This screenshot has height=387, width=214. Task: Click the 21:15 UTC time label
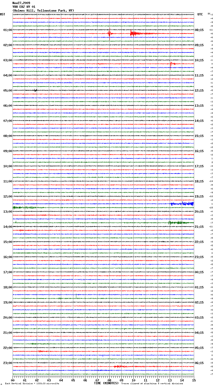coord(199,227)
